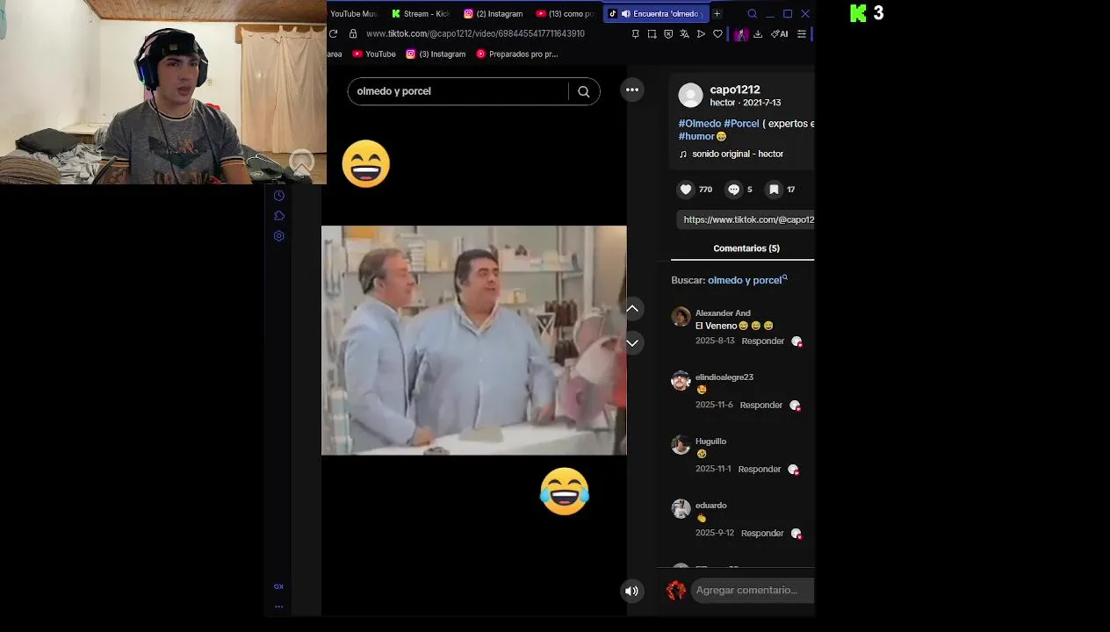Open elindioalegre23's avatar
The height and width of the screenshot is (632, 1110).
pos(681,381)
